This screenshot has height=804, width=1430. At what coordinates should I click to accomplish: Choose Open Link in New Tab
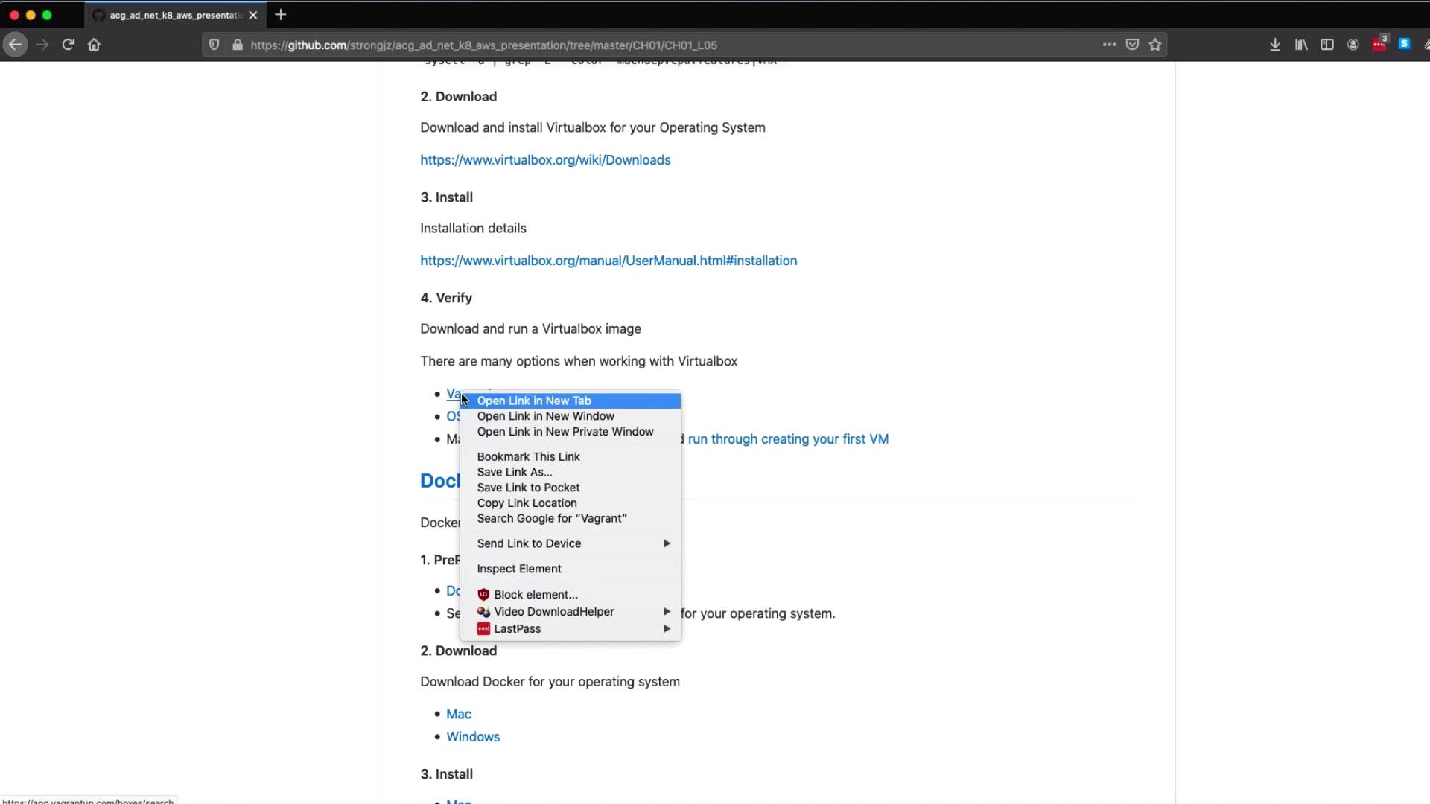(x=534, y=401)
